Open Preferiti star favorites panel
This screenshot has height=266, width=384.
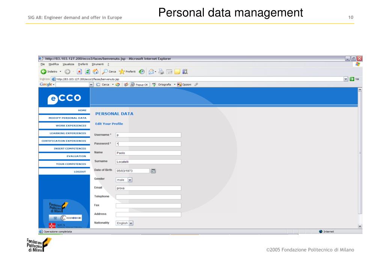(127, 72)
